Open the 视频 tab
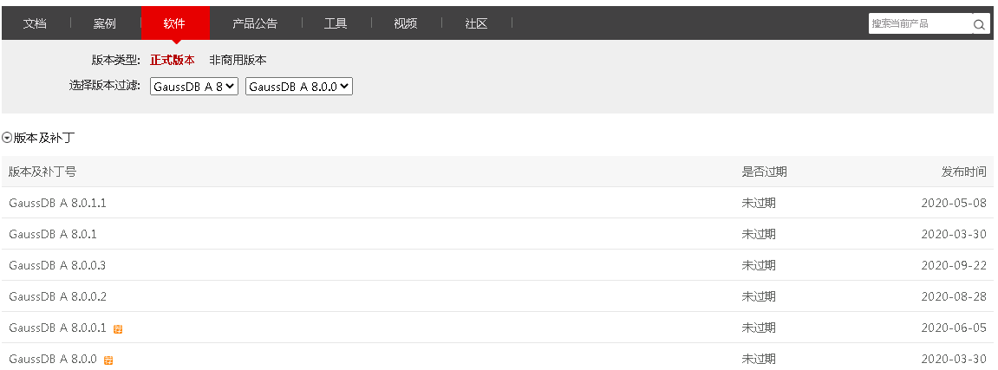 point(405,23)
